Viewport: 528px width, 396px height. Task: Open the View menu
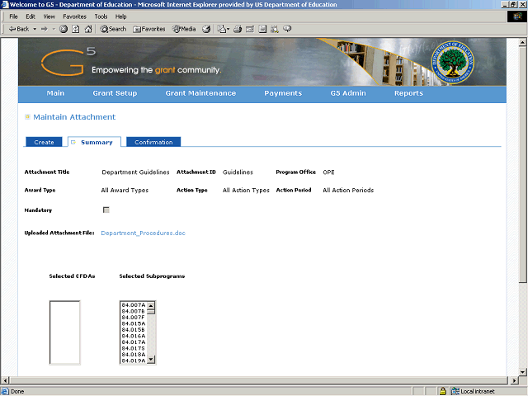(x=49, y=16)
